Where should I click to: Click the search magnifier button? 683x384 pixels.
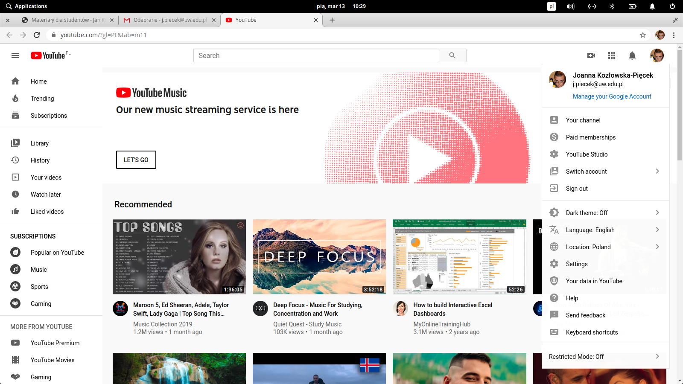452,55
